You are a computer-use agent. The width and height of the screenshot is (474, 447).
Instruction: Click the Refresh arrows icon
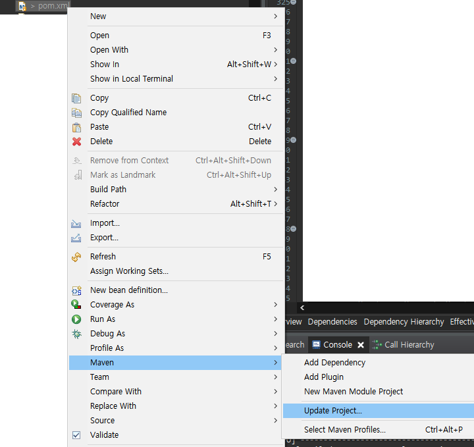(76, 257)
